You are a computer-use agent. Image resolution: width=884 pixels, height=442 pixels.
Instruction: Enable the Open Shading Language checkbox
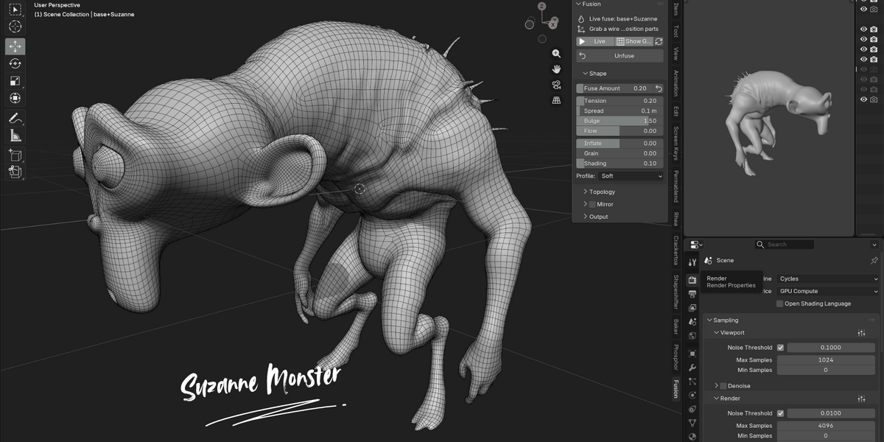point(780,304)
